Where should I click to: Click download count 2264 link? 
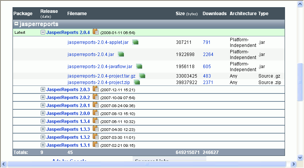click(208, 54)
